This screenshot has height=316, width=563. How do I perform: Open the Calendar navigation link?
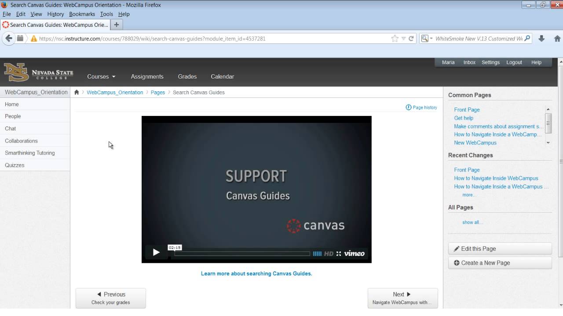222,76
